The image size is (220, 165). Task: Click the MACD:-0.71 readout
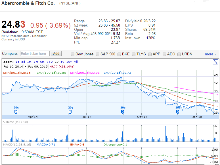46,145
